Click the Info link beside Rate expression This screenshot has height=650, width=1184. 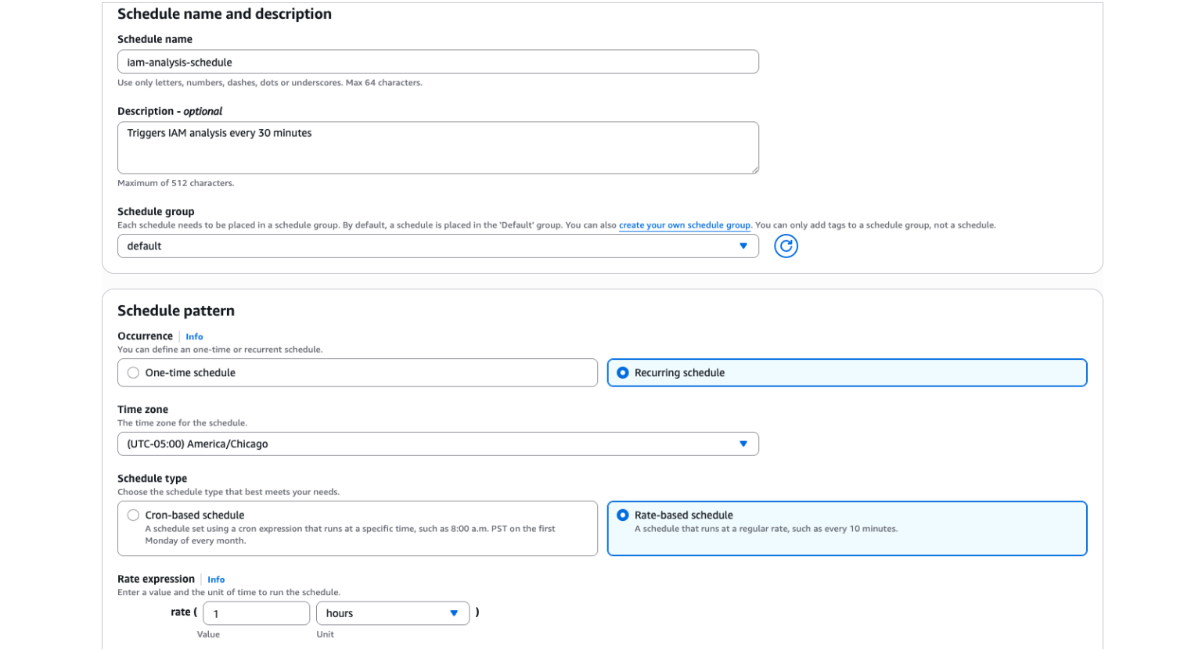tap(216, 580)
